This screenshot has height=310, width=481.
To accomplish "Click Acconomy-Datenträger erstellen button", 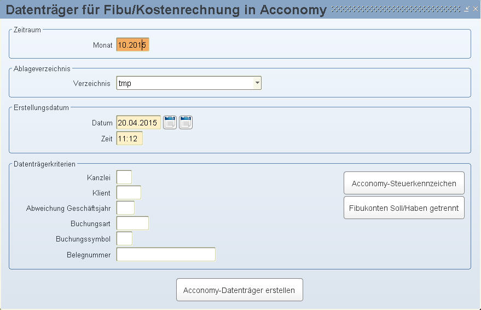I will pos(240,290).
